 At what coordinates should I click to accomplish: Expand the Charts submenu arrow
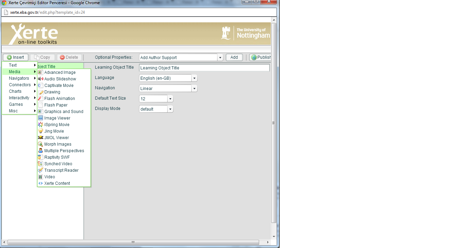35,91
